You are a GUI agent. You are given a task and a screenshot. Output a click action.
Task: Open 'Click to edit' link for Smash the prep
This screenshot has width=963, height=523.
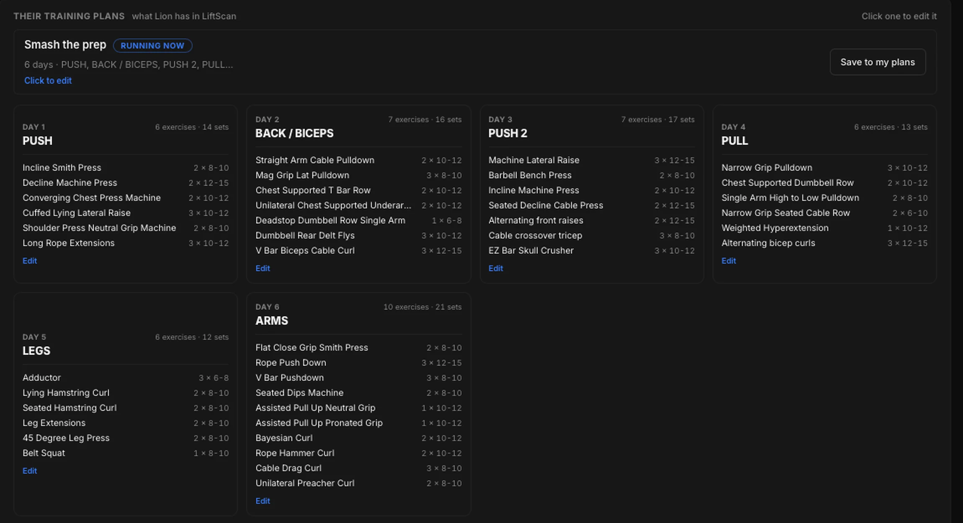pos(48,80)
